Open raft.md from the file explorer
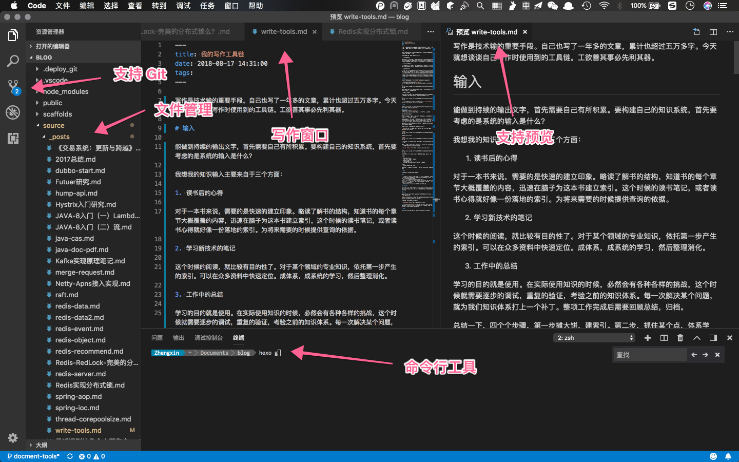This screenshot has width=739, height=462. [67, 295]
